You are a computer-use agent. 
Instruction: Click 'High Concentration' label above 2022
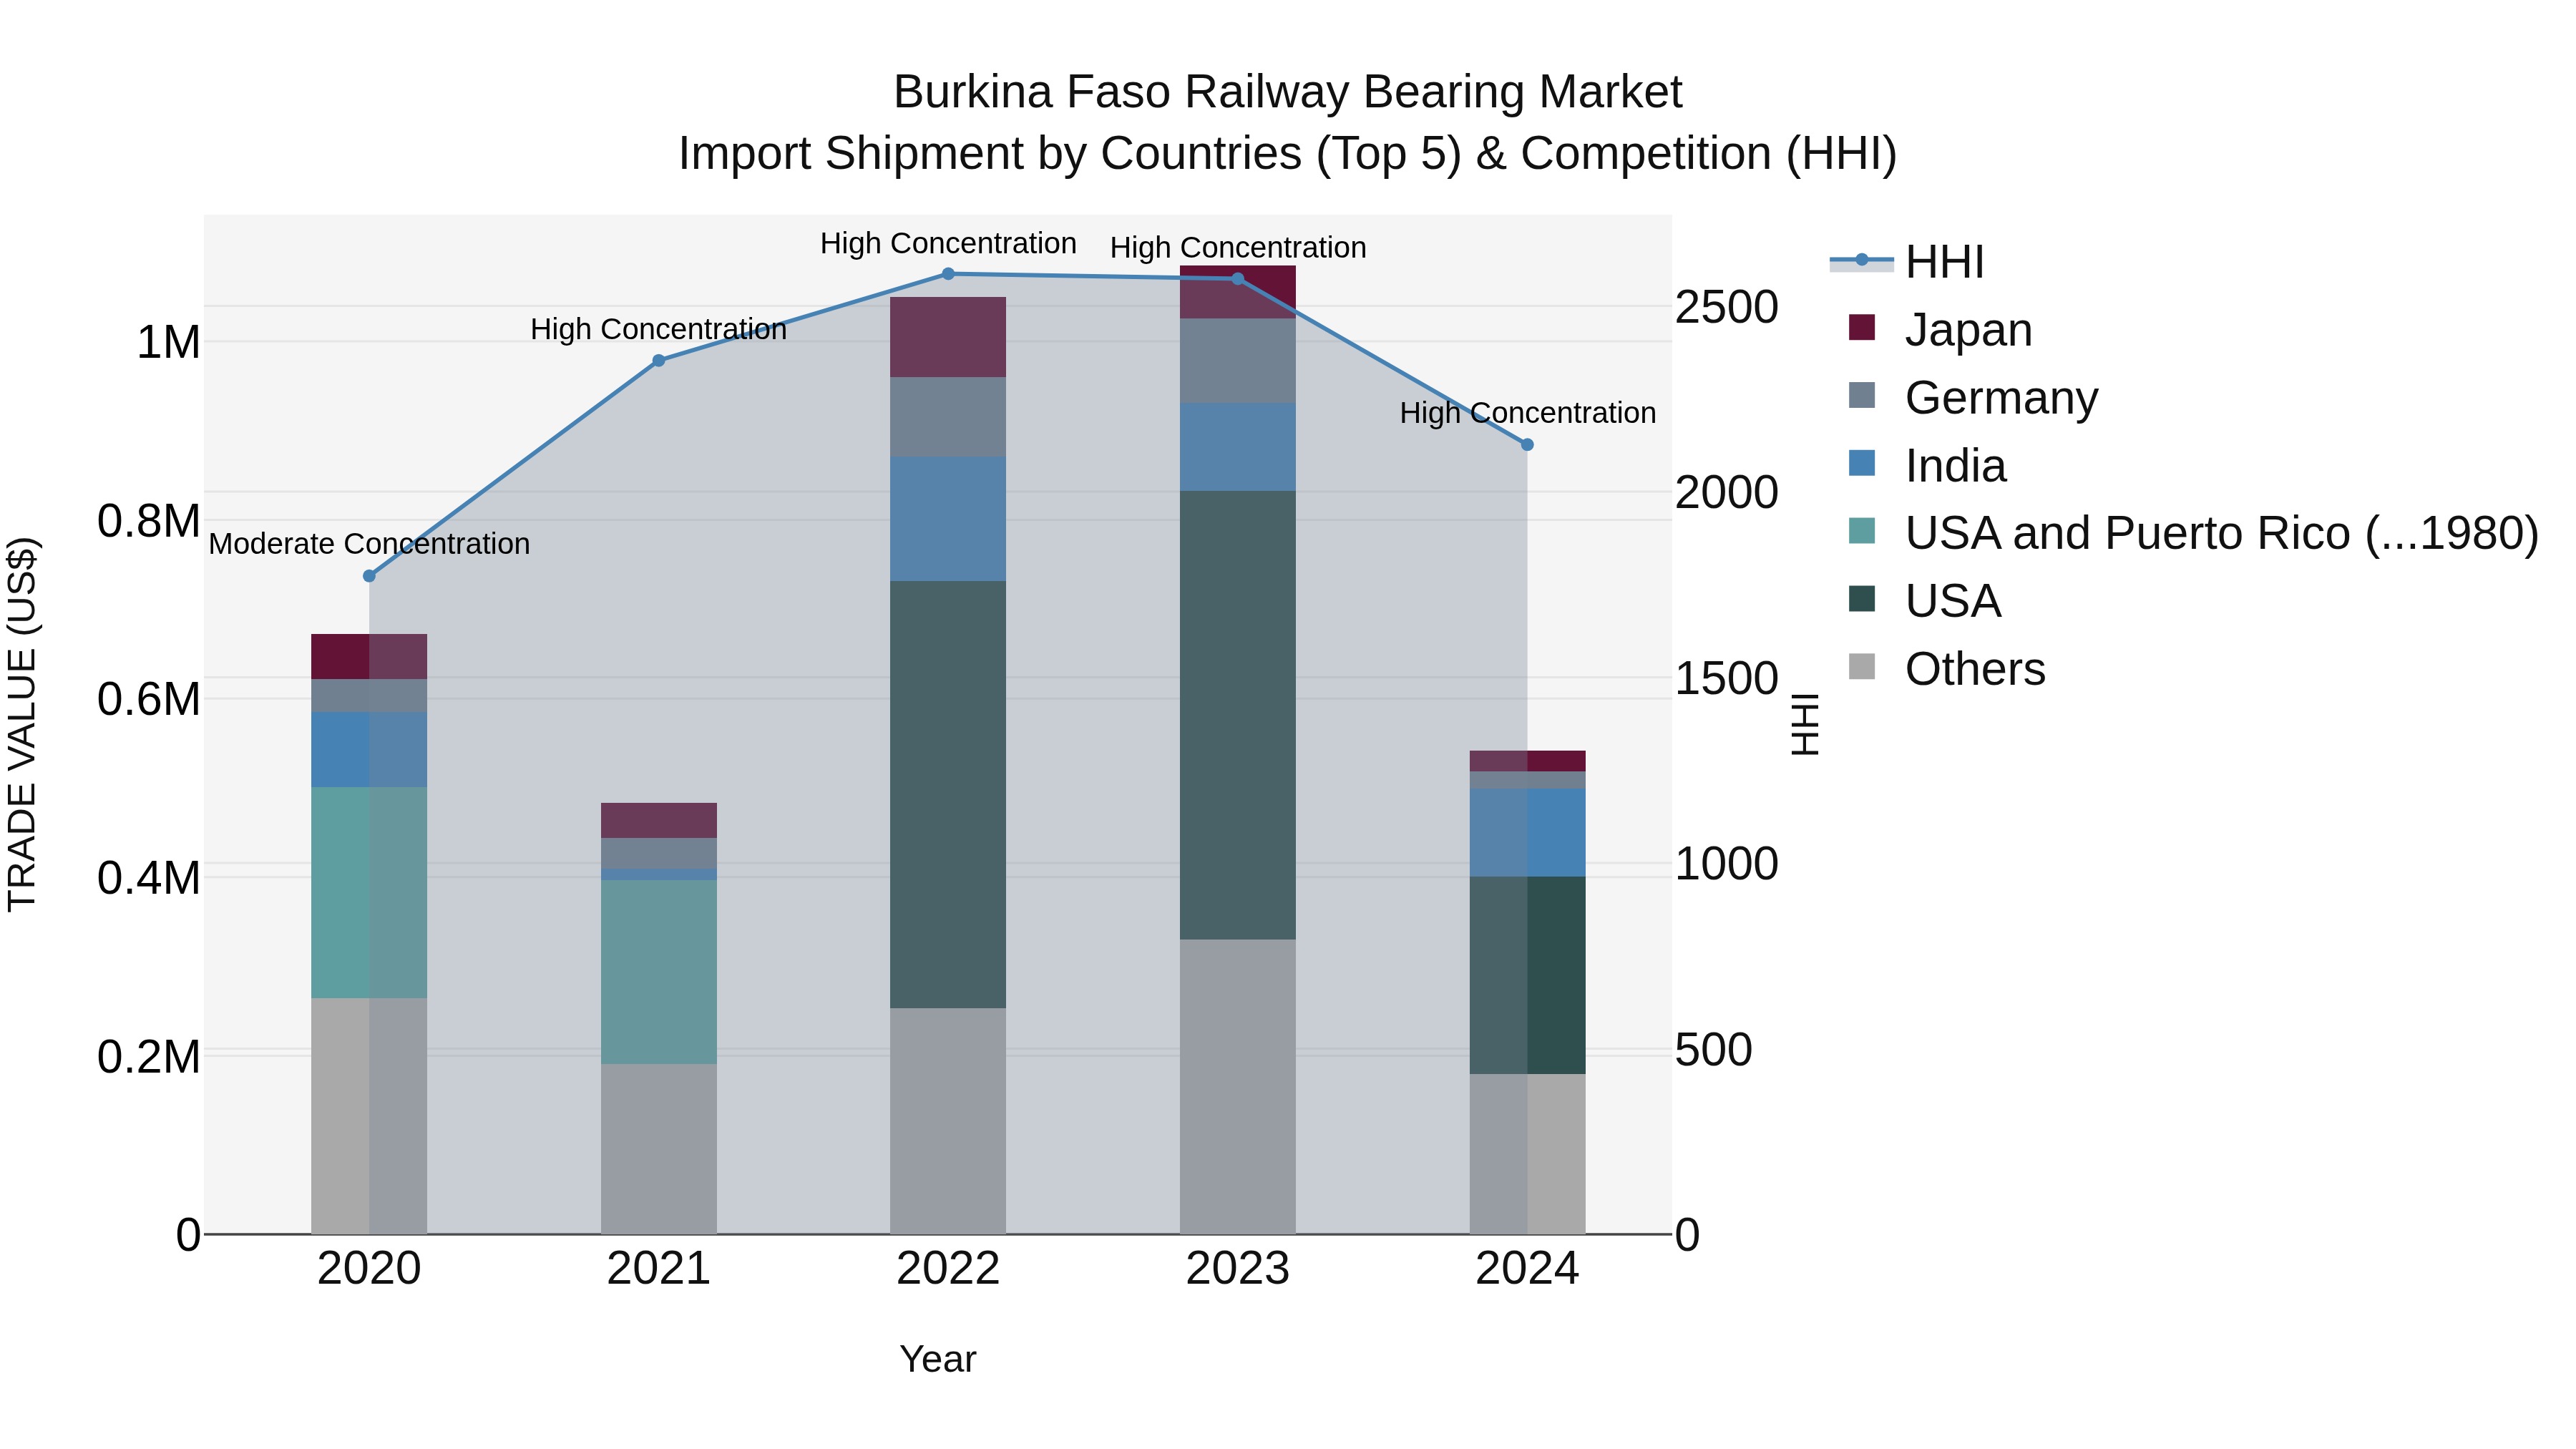(948, 243)
